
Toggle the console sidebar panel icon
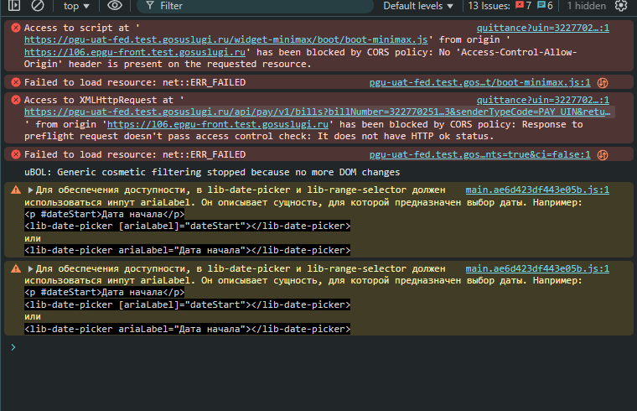(x=14, y=5)
